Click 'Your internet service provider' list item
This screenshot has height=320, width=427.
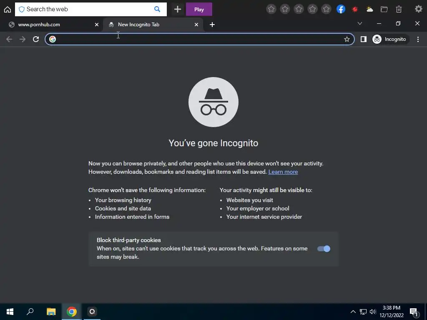tap(264, 217)
